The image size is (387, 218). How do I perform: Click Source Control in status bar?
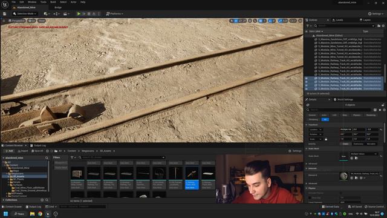point(374,206)
